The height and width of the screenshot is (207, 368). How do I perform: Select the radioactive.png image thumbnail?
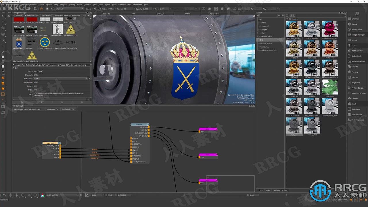(70, 30)
